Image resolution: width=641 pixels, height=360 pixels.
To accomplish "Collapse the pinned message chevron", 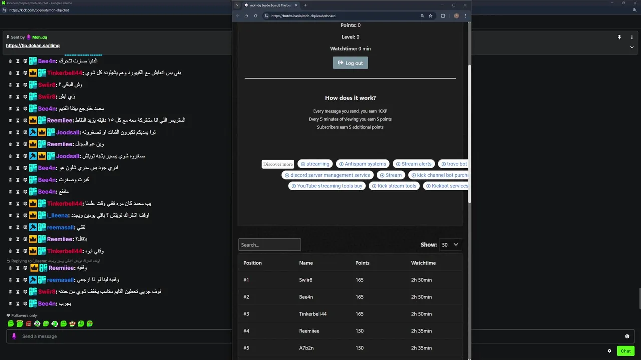I will [x=632, y=47].
